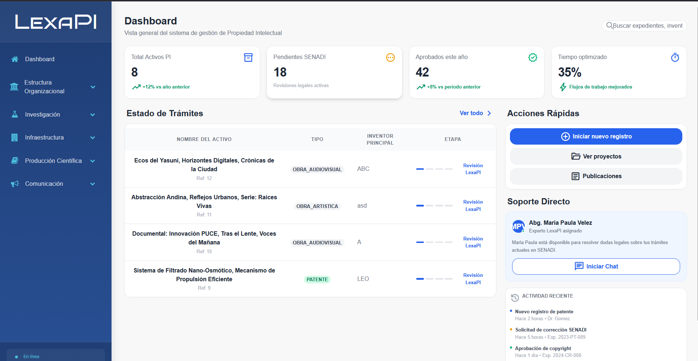Screen dimensions: 698x361
Task: Click the search magnifier in the search bar
Action: tap(610, 25)
